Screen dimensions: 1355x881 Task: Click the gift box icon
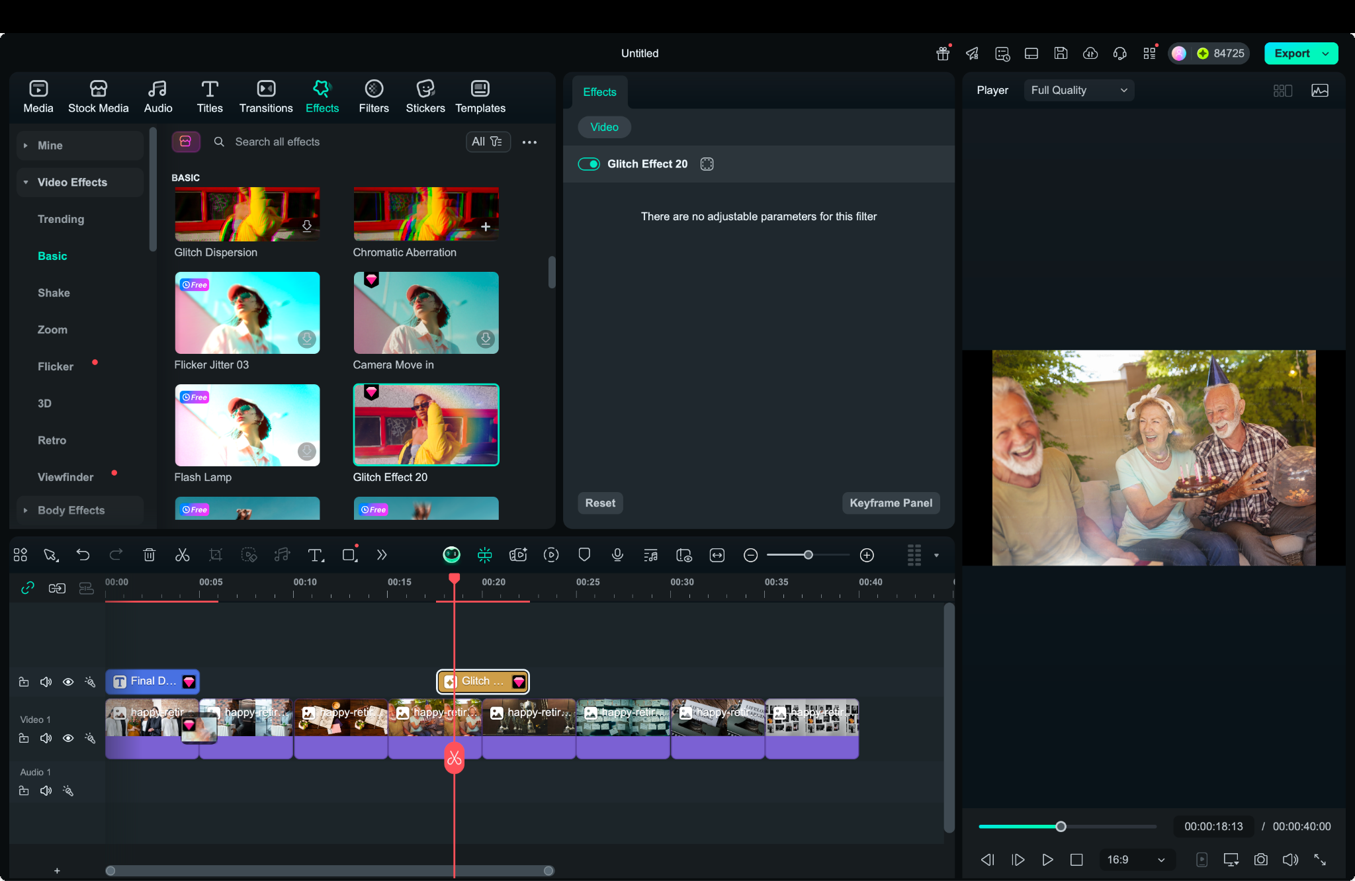click(x=943, y=54)
